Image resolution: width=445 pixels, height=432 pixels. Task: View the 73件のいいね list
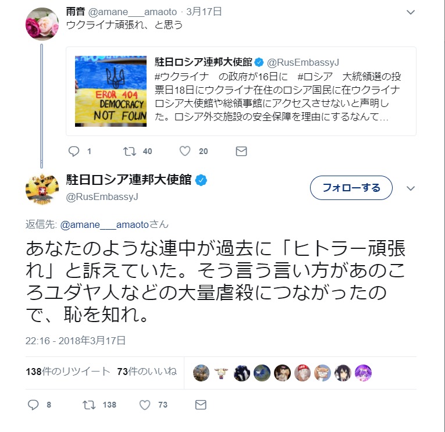coord(147,372)
